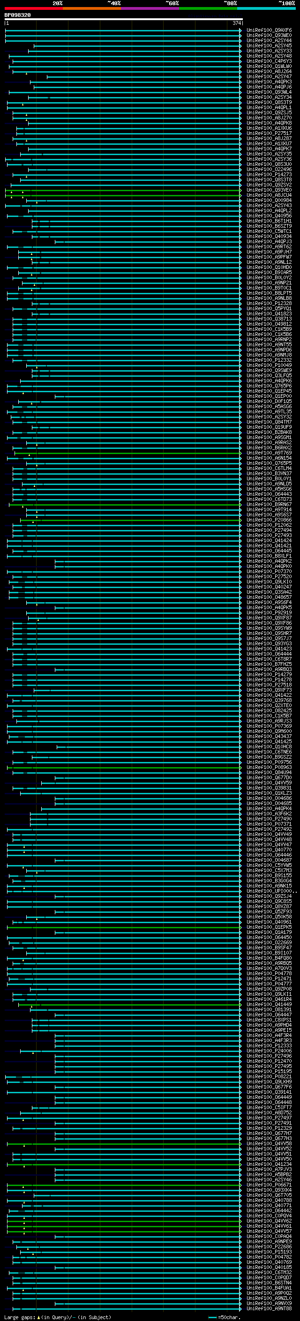
Task: Select label UniRef100_A9RBQ3
Action: point(269,669)
